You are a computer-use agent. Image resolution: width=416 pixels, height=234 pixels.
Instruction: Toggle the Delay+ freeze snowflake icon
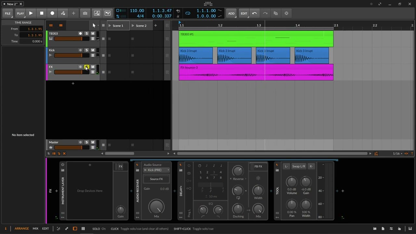(x=258, y=178)
